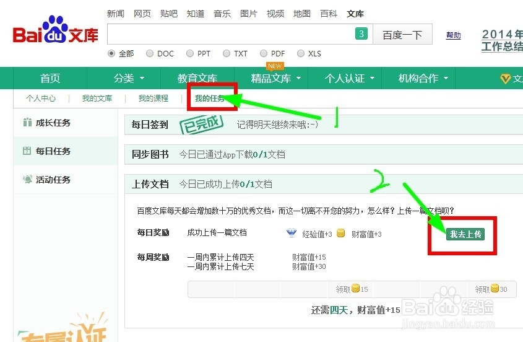Click the coin icon next to 领取 30
This screenshot has width=523, height=342.
tap(495, 288)
